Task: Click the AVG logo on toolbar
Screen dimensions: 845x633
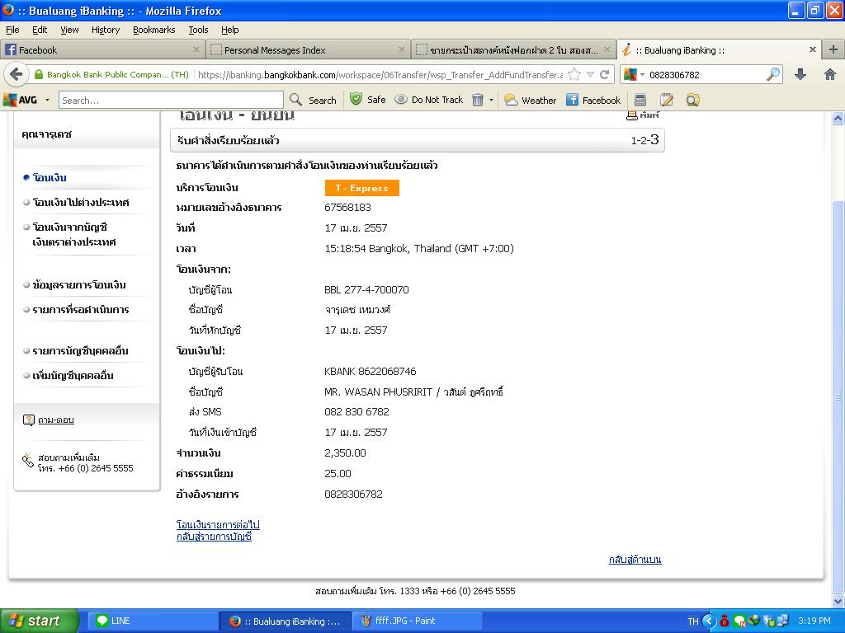Action: point(20,100)
